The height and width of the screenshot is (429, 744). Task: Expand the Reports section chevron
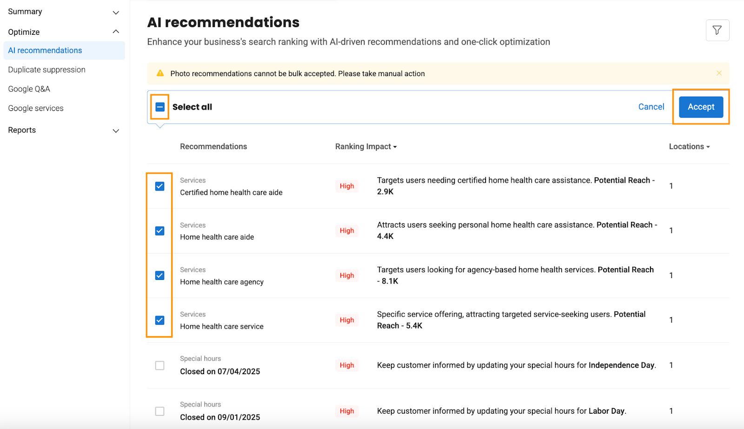coord(116,131)
